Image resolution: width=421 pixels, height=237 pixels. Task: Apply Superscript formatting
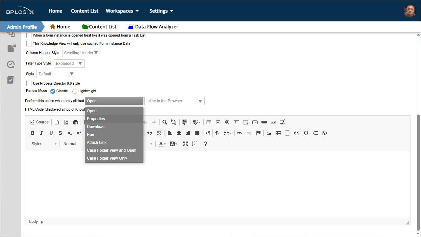(x=79, y=133)
